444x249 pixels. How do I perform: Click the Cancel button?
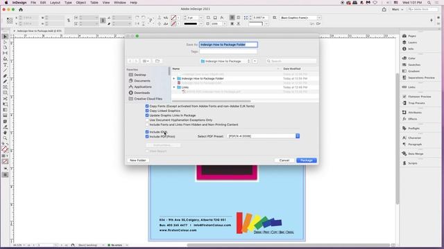click(284, 160)
